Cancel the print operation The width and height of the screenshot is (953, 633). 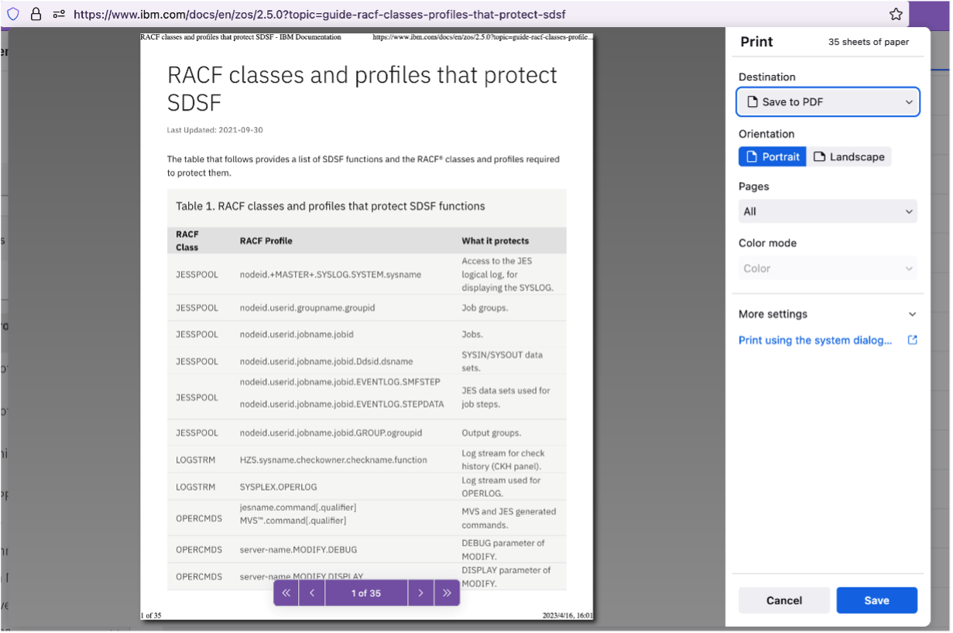(x=783, y=600)
